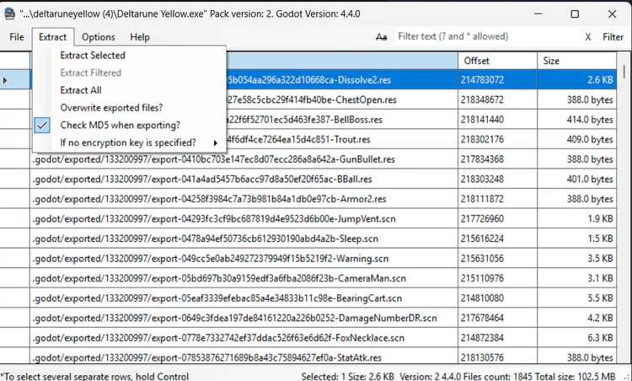Close the open Extract menu
The height and width of the screenshot is (381, 632).
[53, 37]
